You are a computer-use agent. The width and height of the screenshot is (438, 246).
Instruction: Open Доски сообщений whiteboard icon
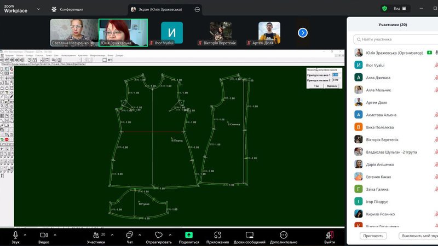[x=249, y=234]
